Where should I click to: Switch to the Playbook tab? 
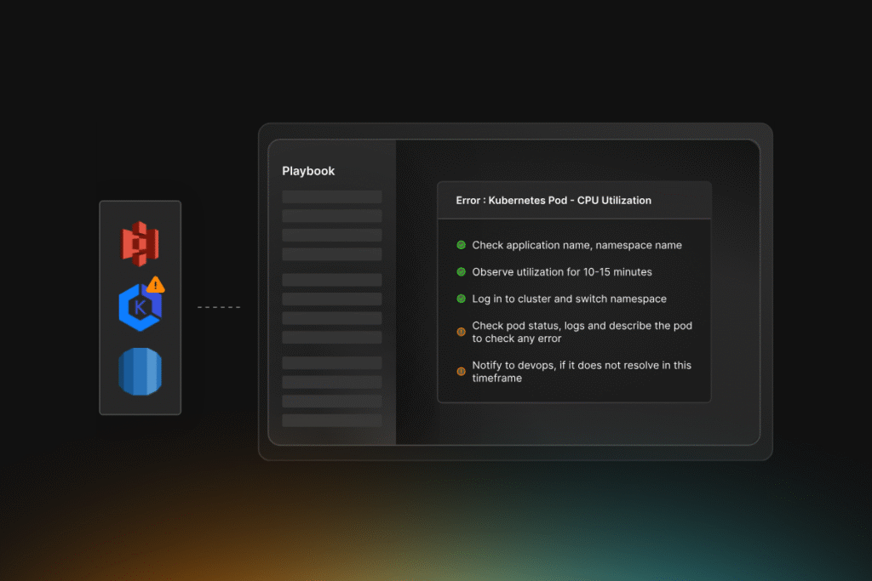pos(307,170)
